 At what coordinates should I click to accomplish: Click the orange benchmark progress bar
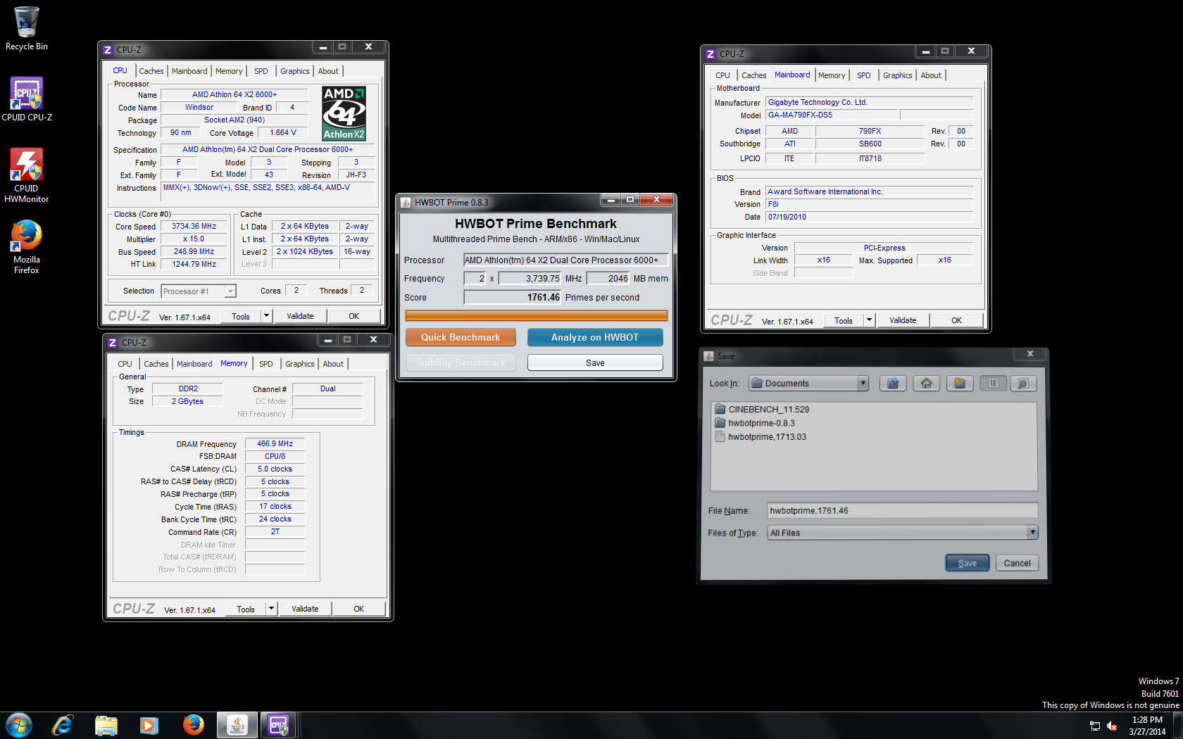pyautogui.click(x=537, y=315)
